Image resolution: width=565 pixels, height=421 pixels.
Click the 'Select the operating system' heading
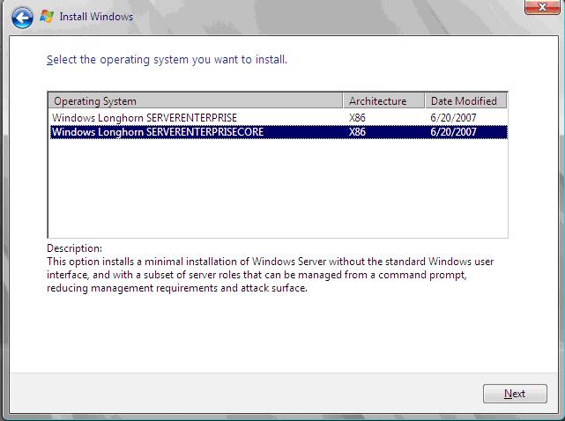(167, 60)
